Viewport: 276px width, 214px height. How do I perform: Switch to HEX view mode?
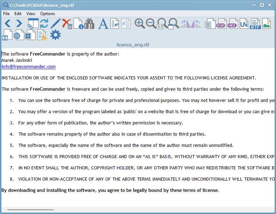tap(232, 24)
